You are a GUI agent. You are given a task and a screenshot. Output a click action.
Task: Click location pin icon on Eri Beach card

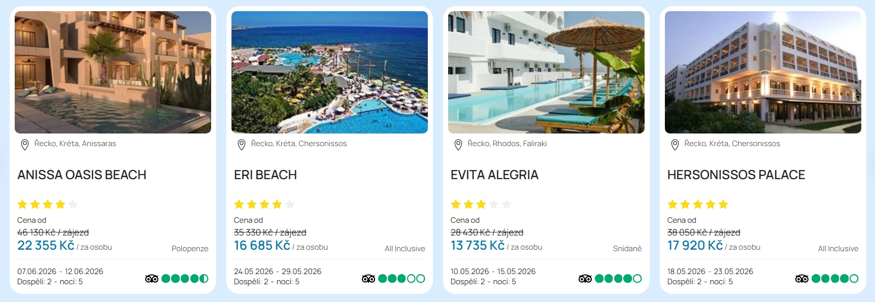pyautogui.click(x=242, y=145)
